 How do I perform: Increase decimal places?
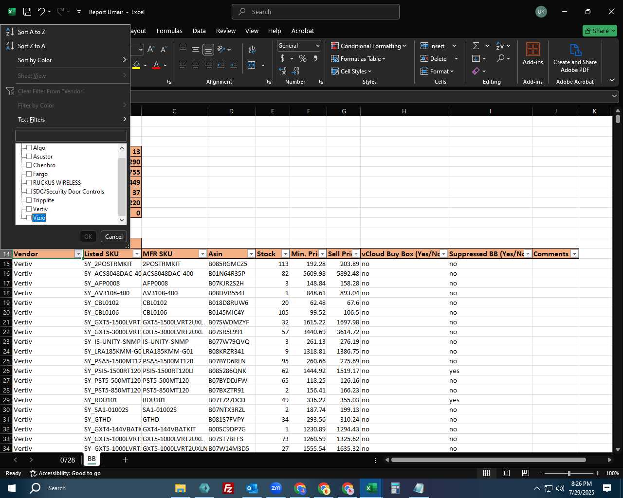283,71
